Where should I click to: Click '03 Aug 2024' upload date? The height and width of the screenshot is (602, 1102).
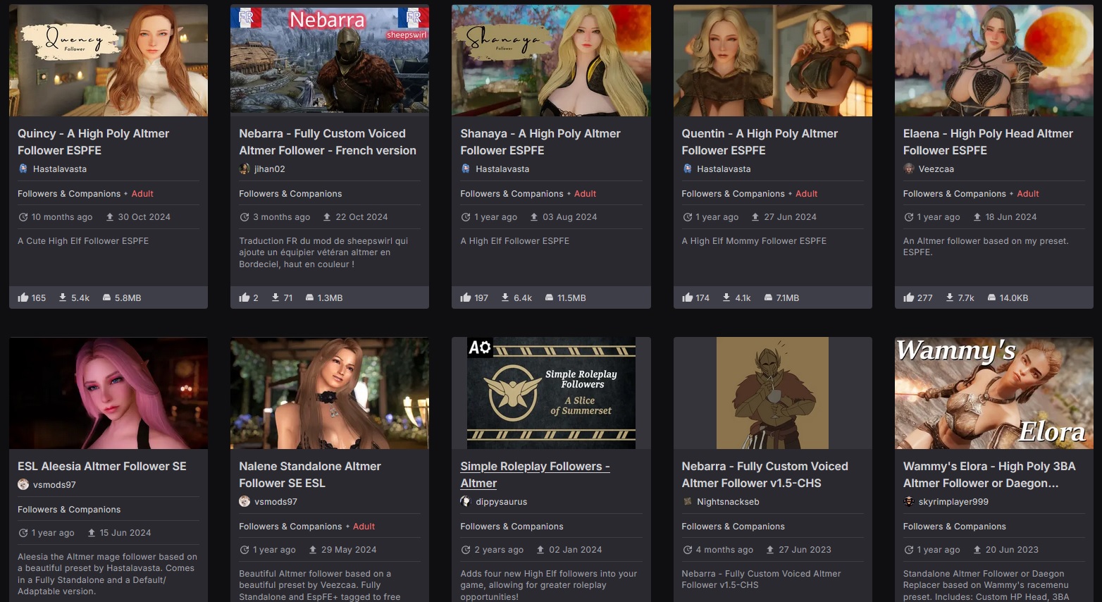tap(570, 217)
